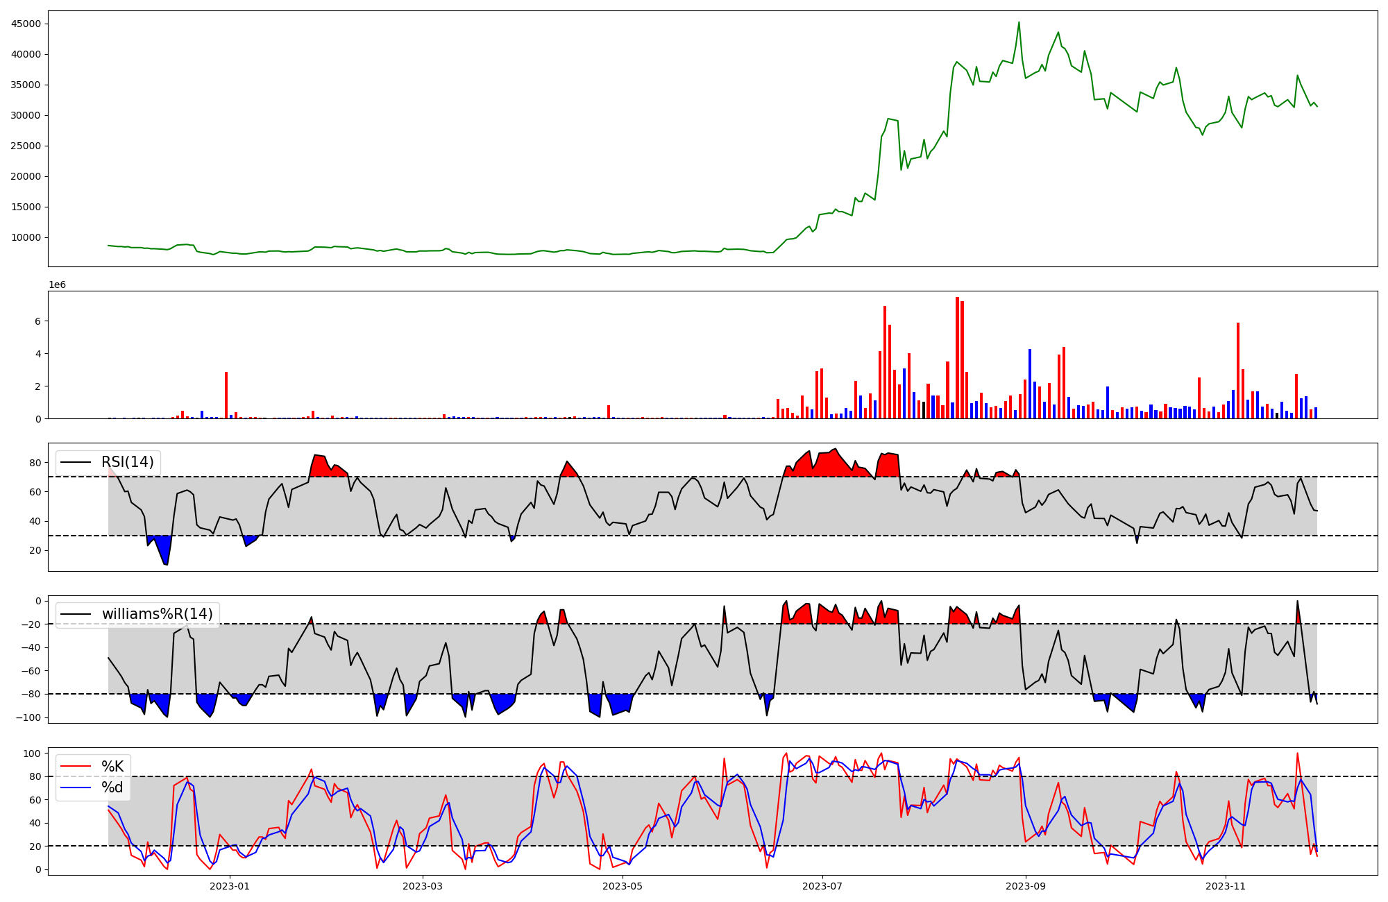This screenshot has width=1388, height=902.
Task: Click the 1e6 multiplier above volume chart
Action: [x=57, y=285]
